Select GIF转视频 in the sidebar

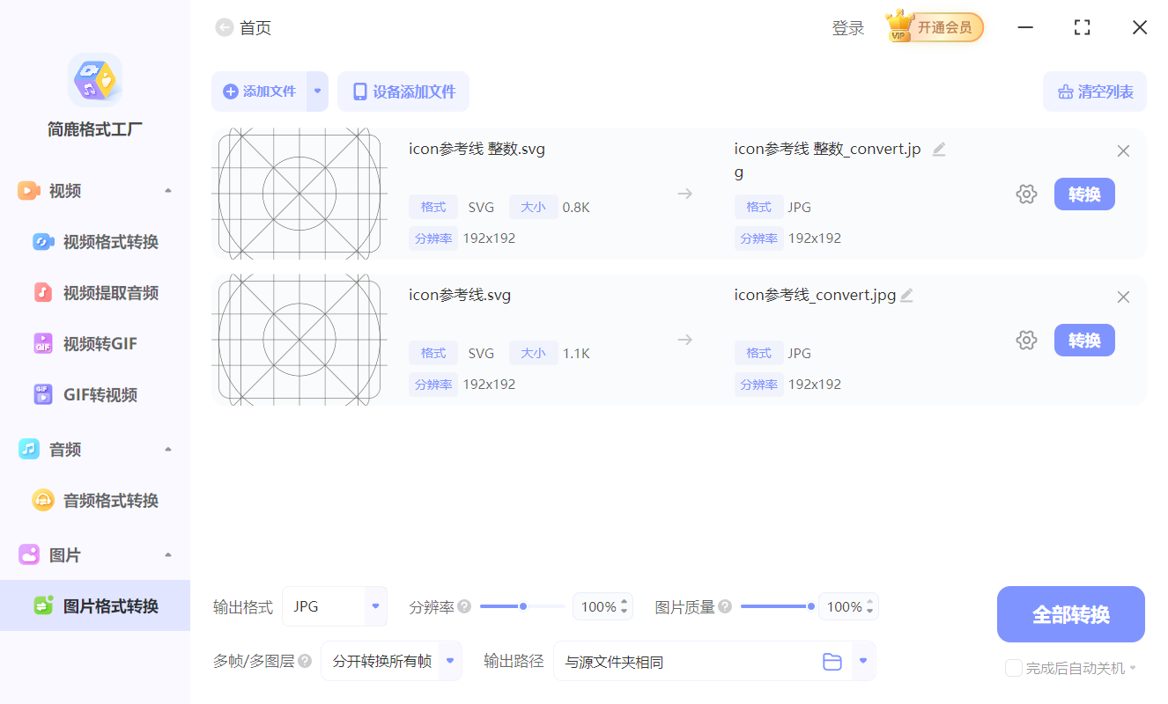95,395
